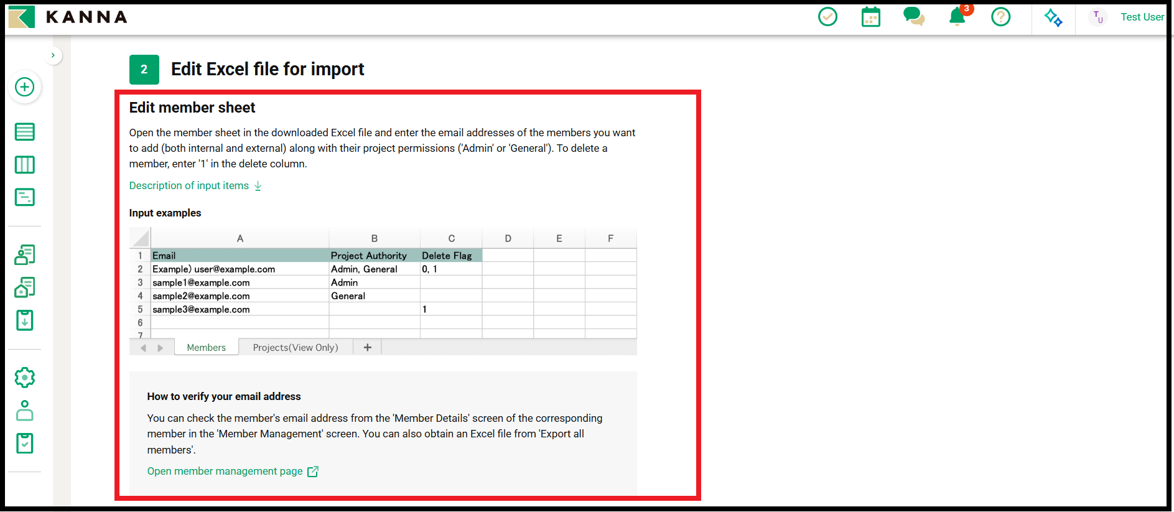
Task: Open the calendar icon in header
Action: [870, 17]
